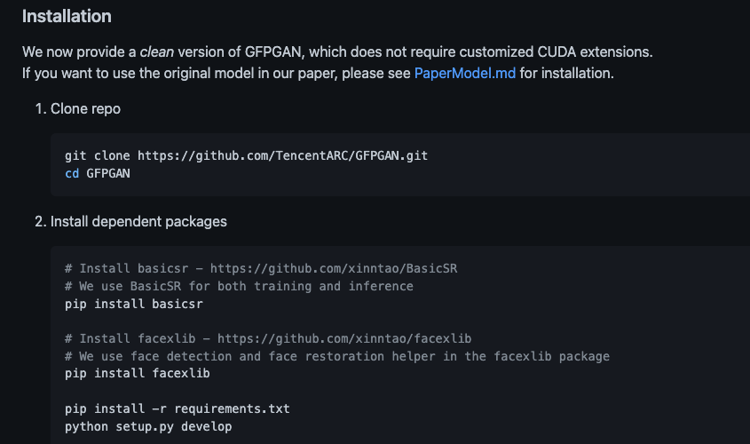
Task: Click the git clone command line
Action: pos(246,155)
